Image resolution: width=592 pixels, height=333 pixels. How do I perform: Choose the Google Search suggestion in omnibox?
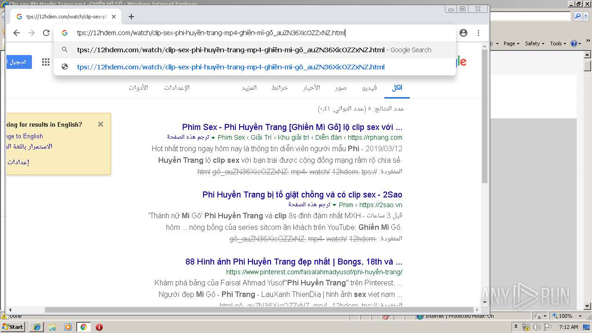(x=254, y=50)
